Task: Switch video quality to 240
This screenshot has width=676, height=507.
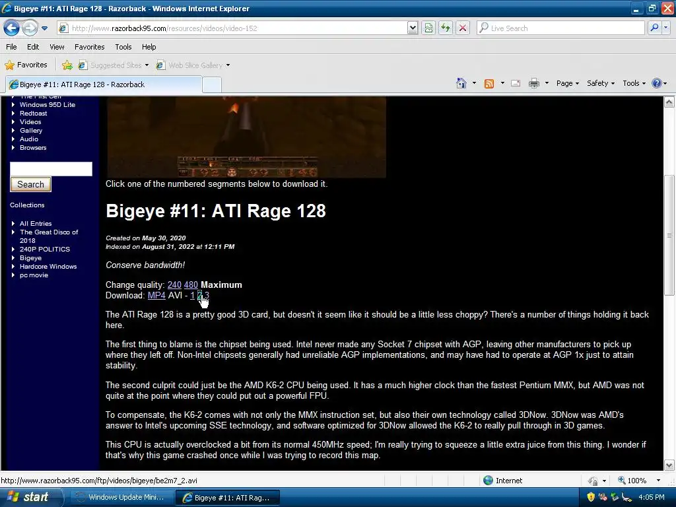Action: pyautogui.click(x=174, y=285)
